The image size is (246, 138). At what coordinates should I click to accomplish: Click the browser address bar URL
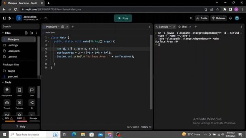[x=53, y=9]
